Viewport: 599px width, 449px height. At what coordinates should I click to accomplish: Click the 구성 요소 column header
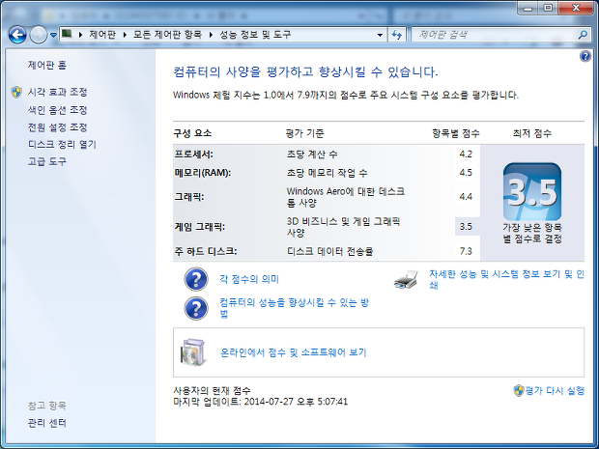(192, 133)
